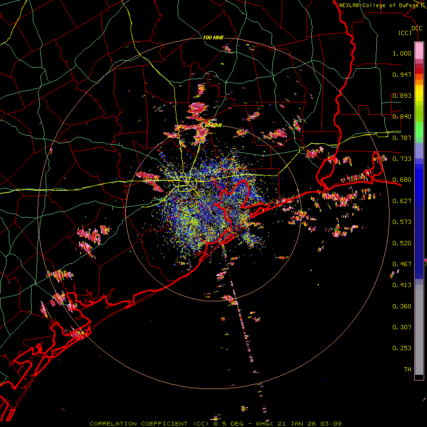
Task: Click the 0.413 legend value
Action: click(x=402, y=285)
